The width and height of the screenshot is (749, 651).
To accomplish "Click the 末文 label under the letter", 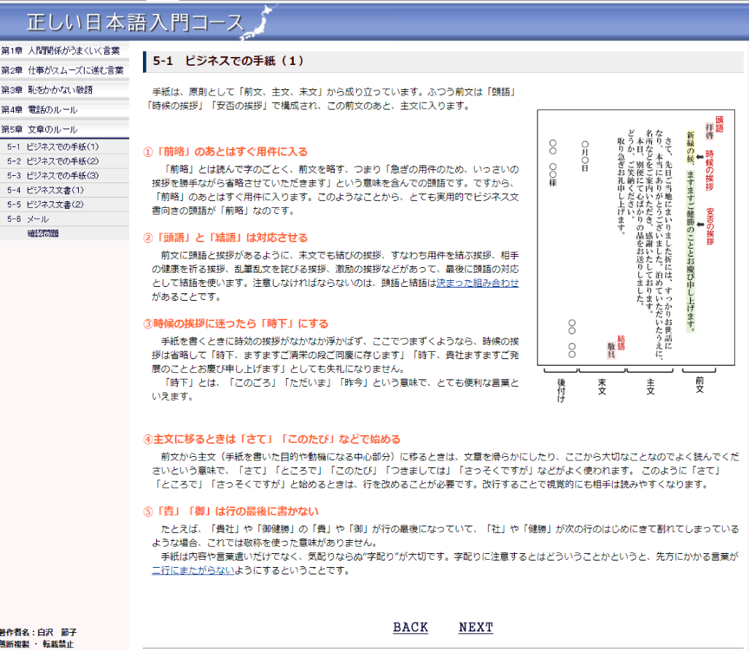I will pyautogui.click(x=602, y=387).
